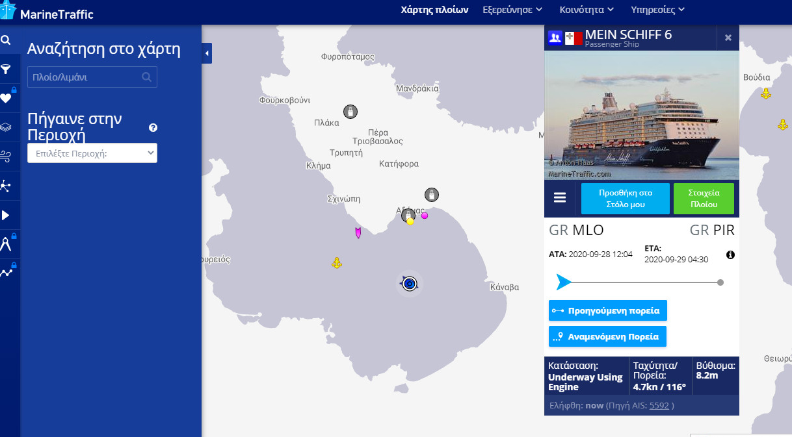Open the wind weather tool
Viewport: 792px width, 437px height.
(x=6, y=156)
